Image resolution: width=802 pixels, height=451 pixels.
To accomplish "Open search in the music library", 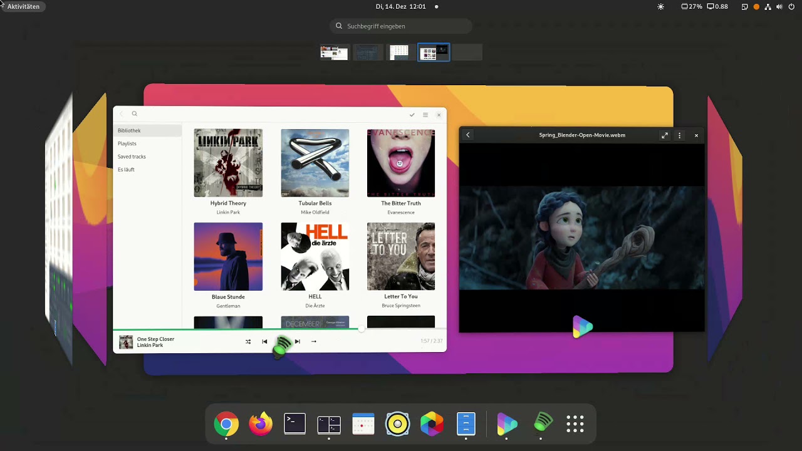I will 134,113.
